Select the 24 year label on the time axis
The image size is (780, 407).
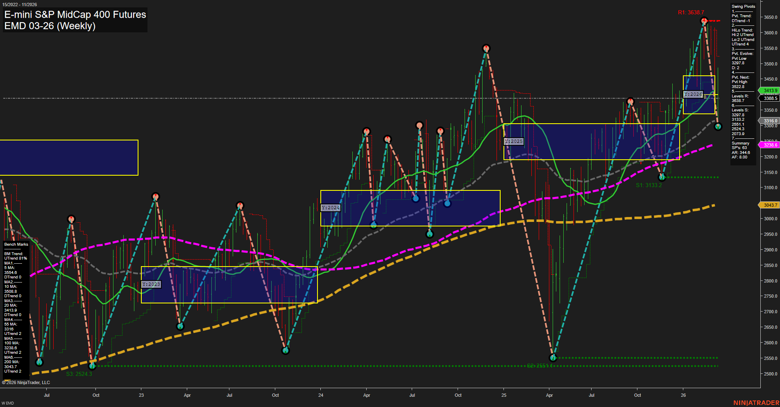[x=321, y=395]
